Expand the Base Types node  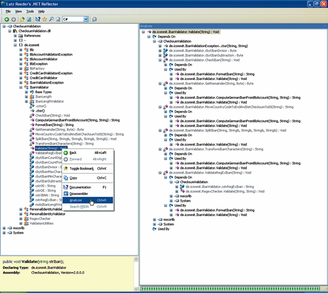pos(26,92)
